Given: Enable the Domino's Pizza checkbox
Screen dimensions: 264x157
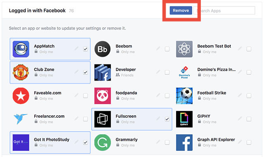Looking at the screenshot, I should [x=249, y=72].
